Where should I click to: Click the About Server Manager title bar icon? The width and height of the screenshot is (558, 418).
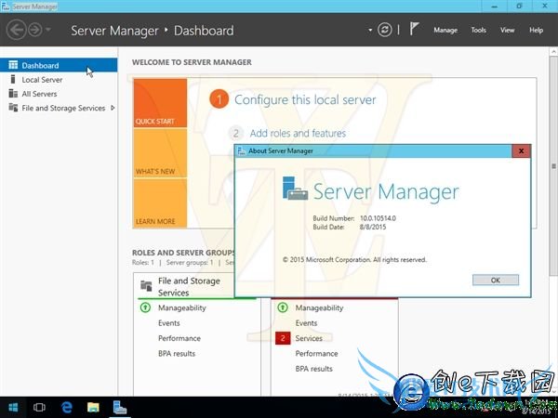(x=242, y=151)
